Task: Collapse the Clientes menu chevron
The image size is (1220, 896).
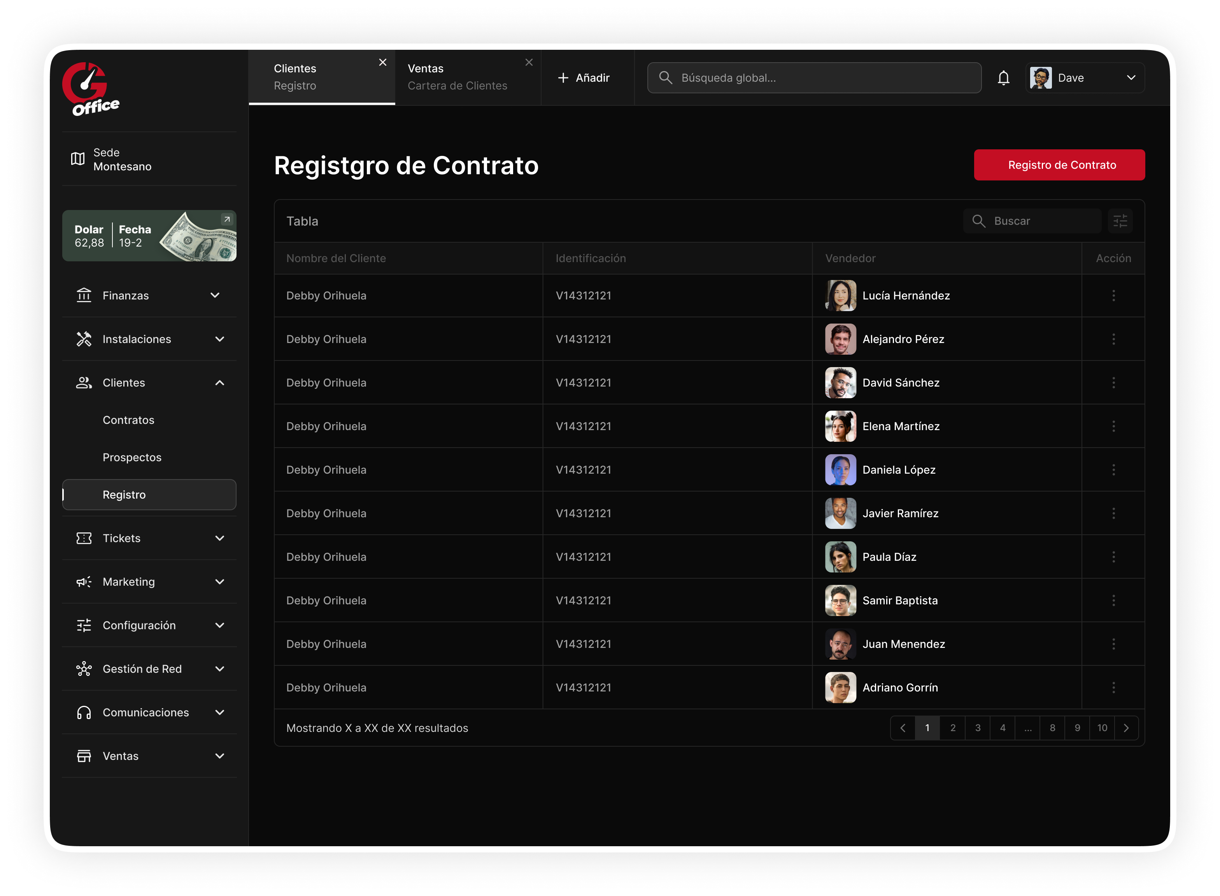Action: tap(219, 382)
